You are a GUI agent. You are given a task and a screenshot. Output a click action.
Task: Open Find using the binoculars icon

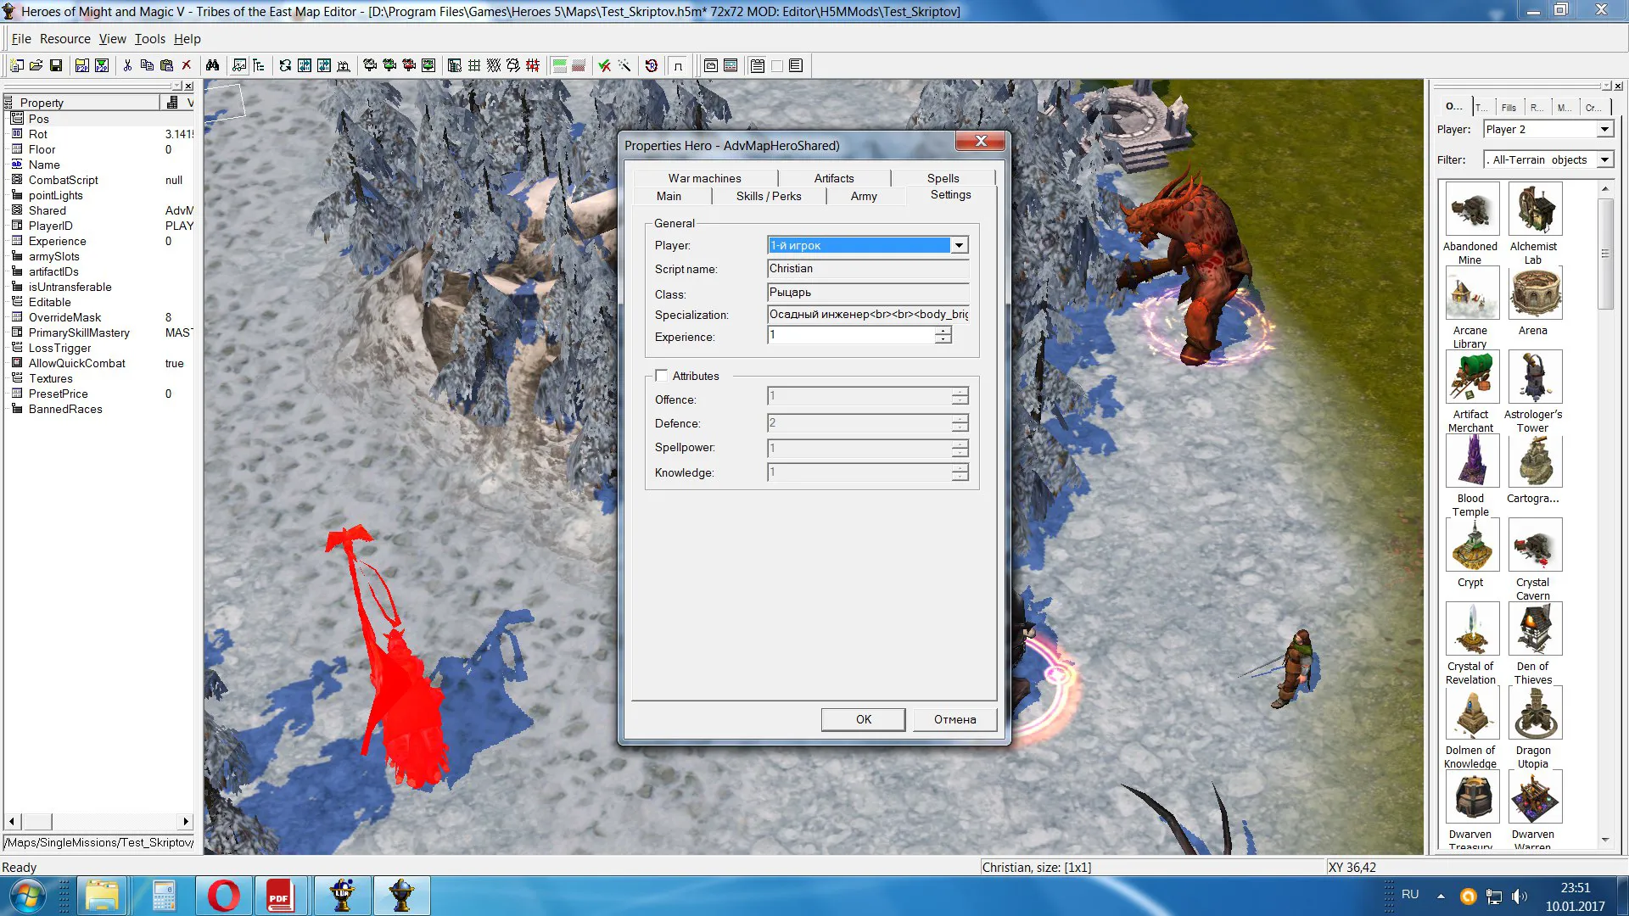point(212,65)
